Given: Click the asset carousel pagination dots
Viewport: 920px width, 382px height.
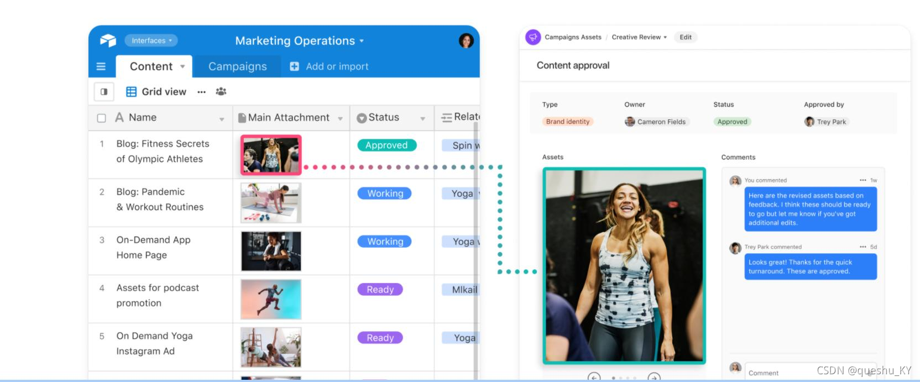Looking at the screenshot, I should tap(624, 378).
